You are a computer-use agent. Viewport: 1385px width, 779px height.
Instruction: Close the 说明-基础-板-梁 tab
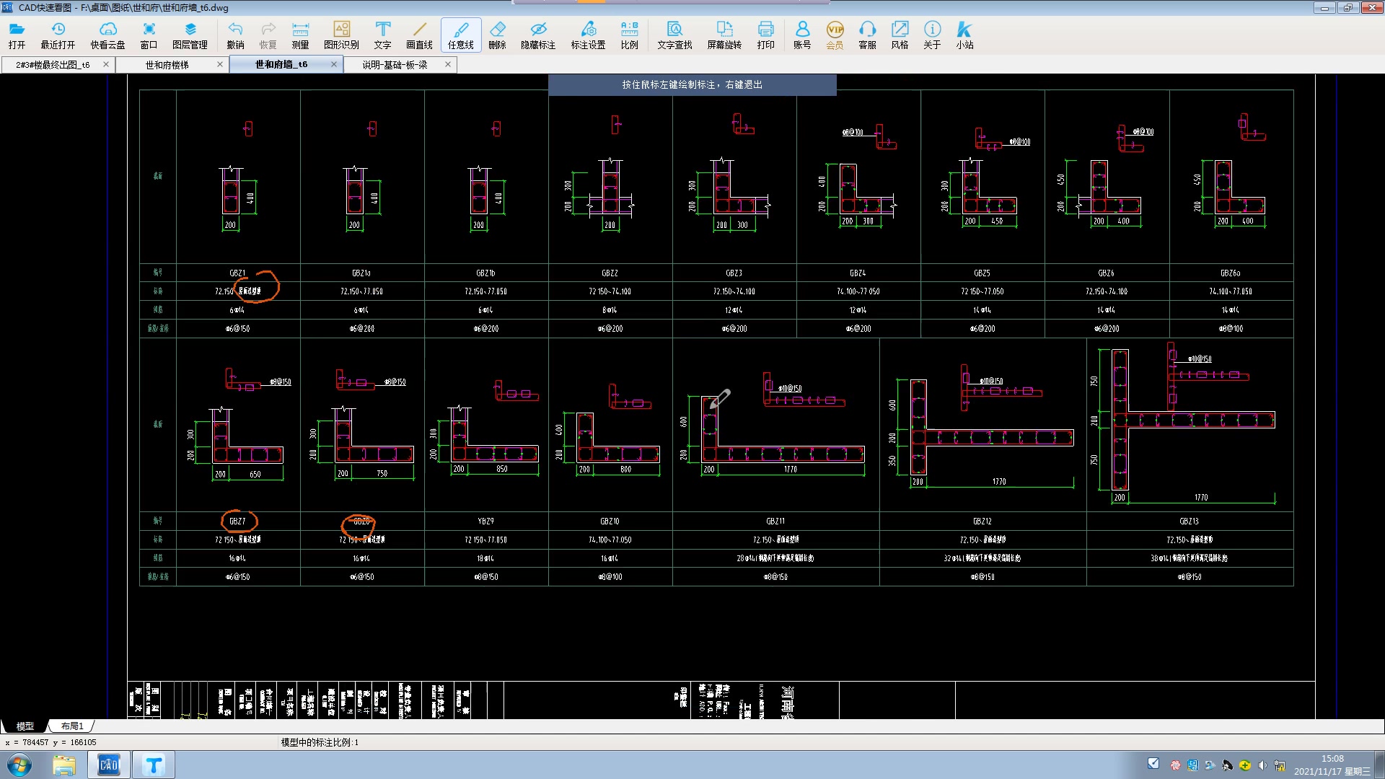(448, 64)
